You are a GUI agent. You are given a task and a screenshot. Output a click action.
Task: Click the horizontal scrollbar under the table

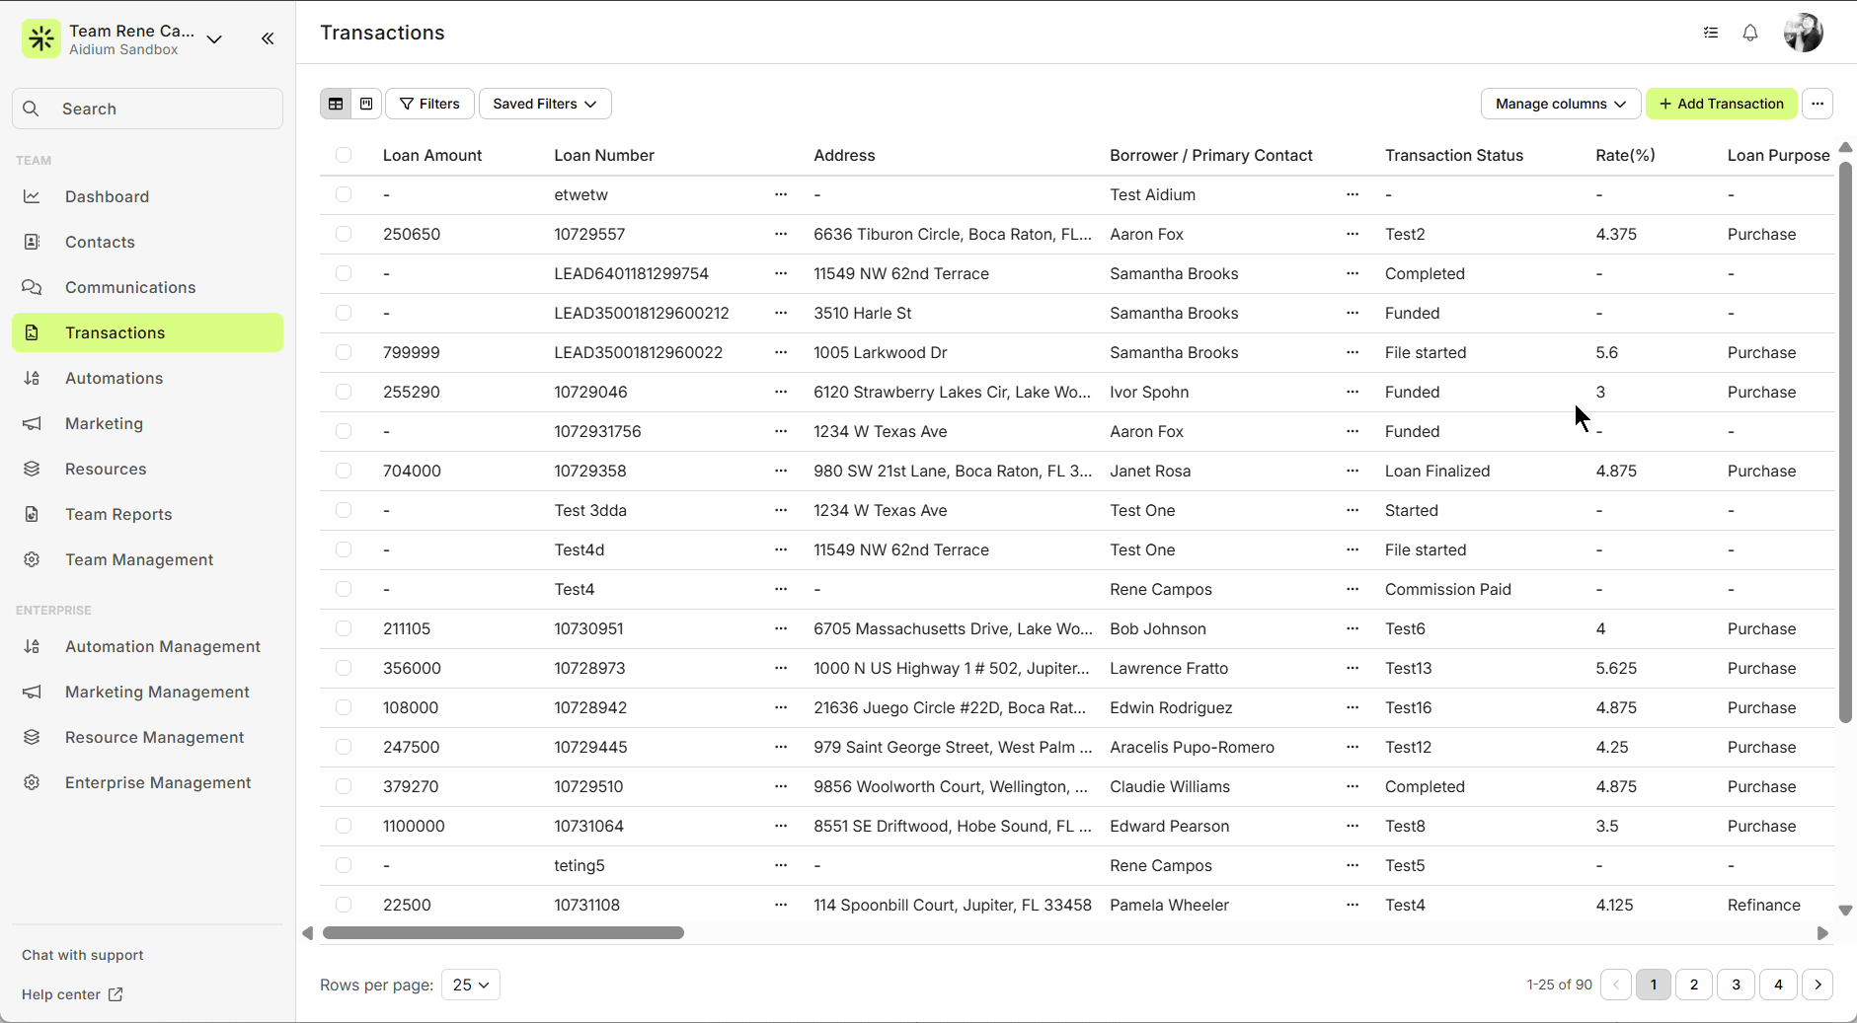click(503, 933)
